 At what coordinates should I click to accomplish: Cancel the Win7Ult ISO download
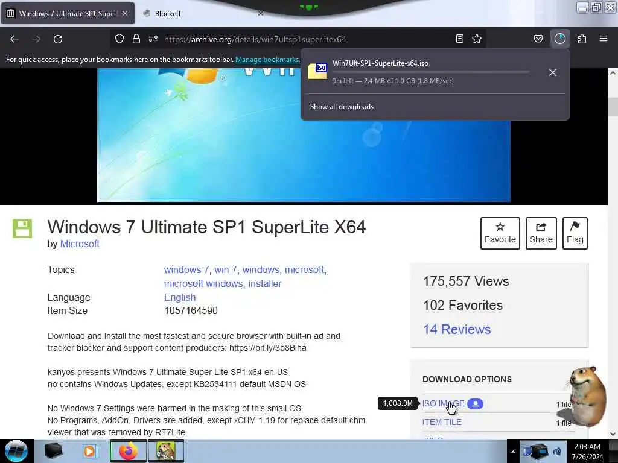coord(553,72)
